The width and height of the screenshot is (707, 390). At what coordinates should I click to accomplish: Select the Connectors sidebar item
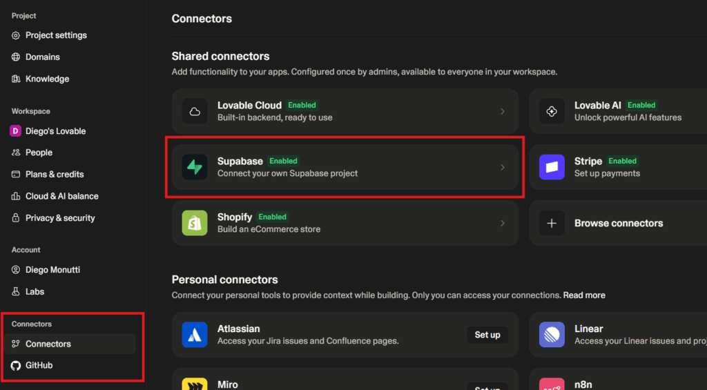tap(70, 344)
